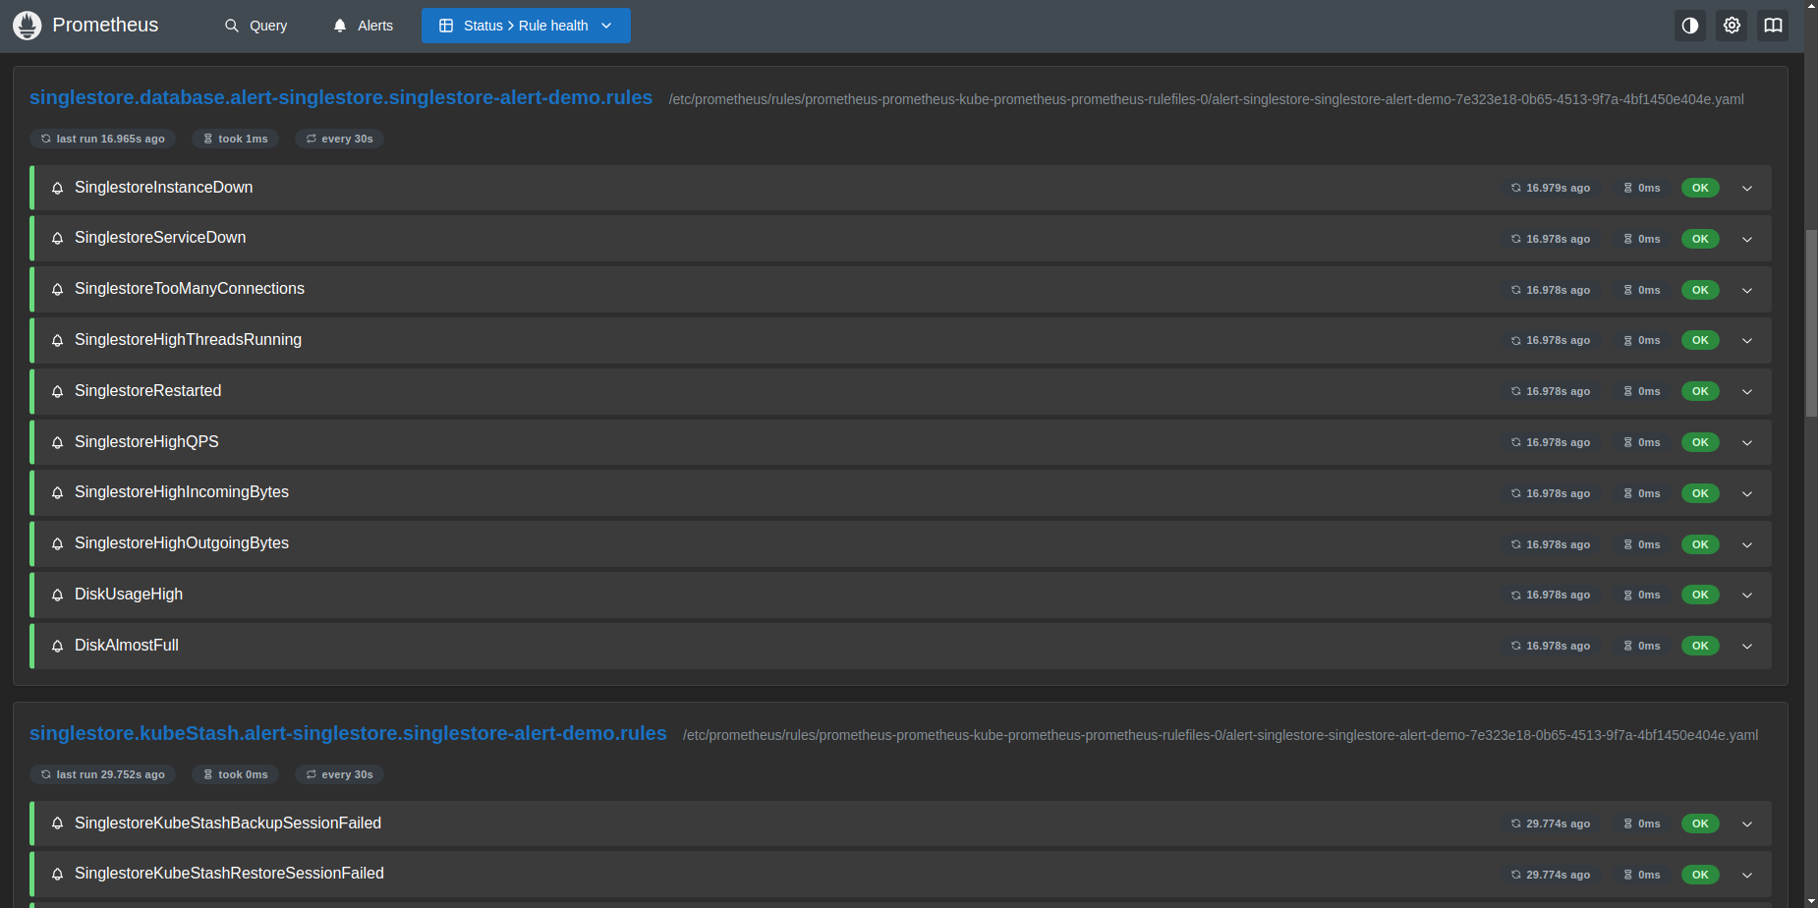This screenshot has width=1818, height=908.
Task: Expand the SinglestoreHighThreadsRunning rule chevron
Action: click(1747, 340)
